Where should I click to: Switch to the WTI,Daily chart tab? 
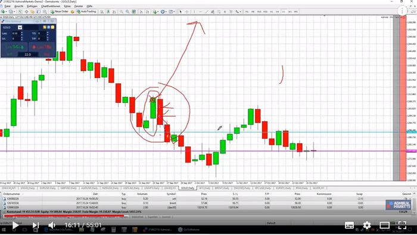click(x=205, y=188)
